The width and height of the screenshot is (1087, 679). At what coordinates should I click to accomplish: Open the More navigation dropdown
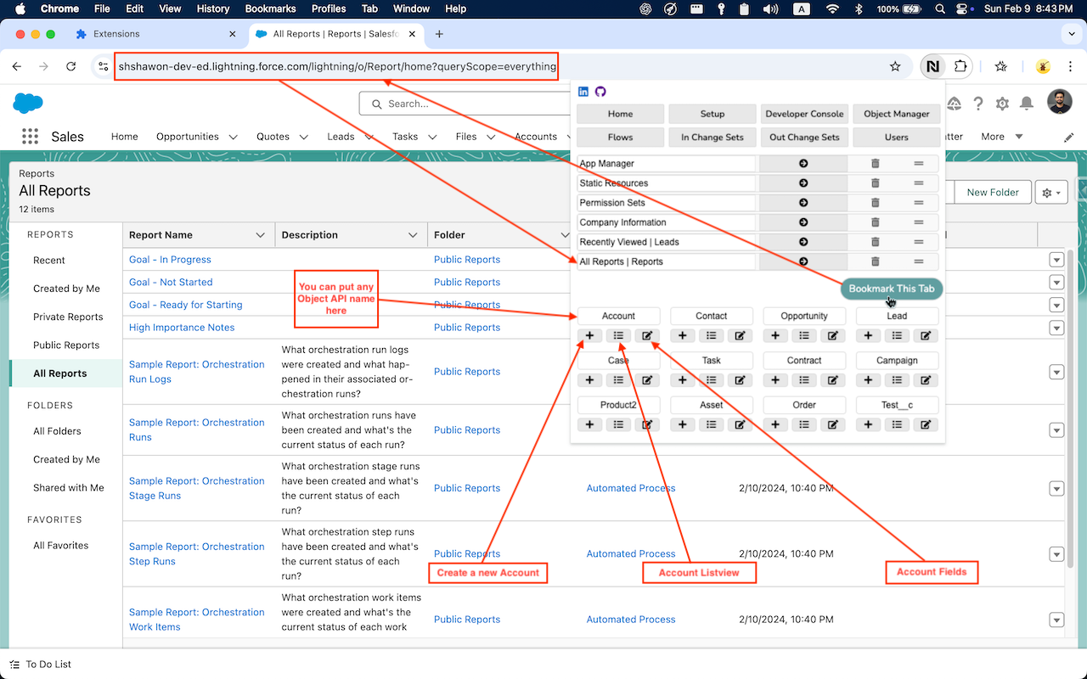tap(1002, 137)
